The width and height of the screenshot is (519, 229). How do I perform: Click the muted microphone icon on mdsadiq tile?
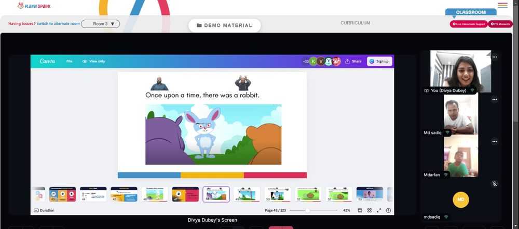pos(495,184)
